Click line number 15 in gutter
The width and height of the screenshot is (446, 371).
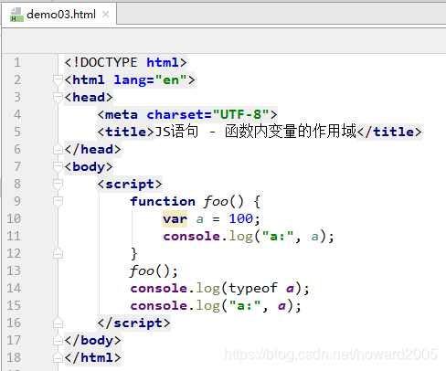click(14, 305)
